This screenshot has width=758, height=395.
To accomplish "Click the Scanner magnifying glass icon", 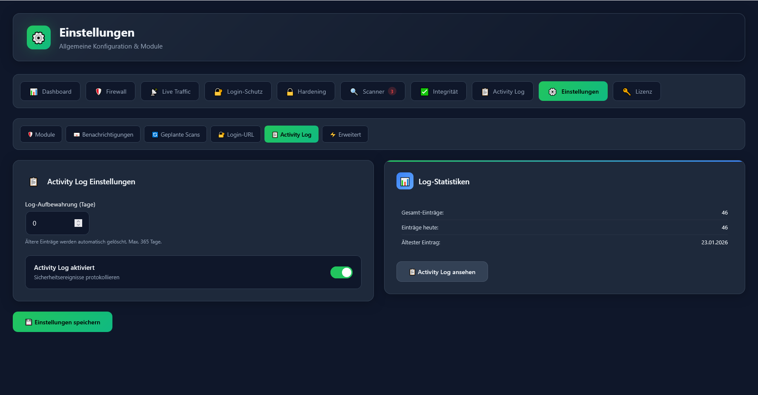I will point(354,92).
